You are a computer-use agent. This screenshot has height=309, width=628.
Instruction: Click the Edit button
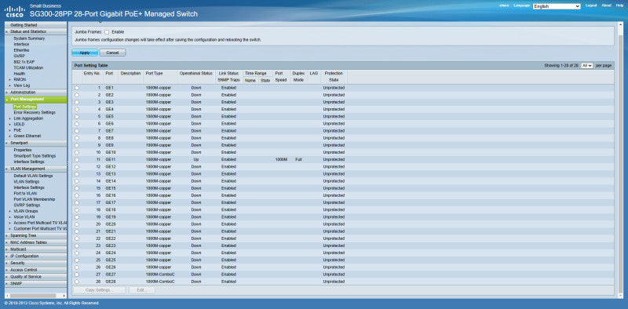pyautogui.click(x=142, y=290)
